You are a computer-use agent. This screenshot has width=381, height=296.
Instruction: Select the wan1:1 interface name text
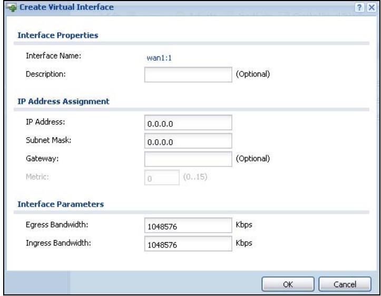click(159, 58)
